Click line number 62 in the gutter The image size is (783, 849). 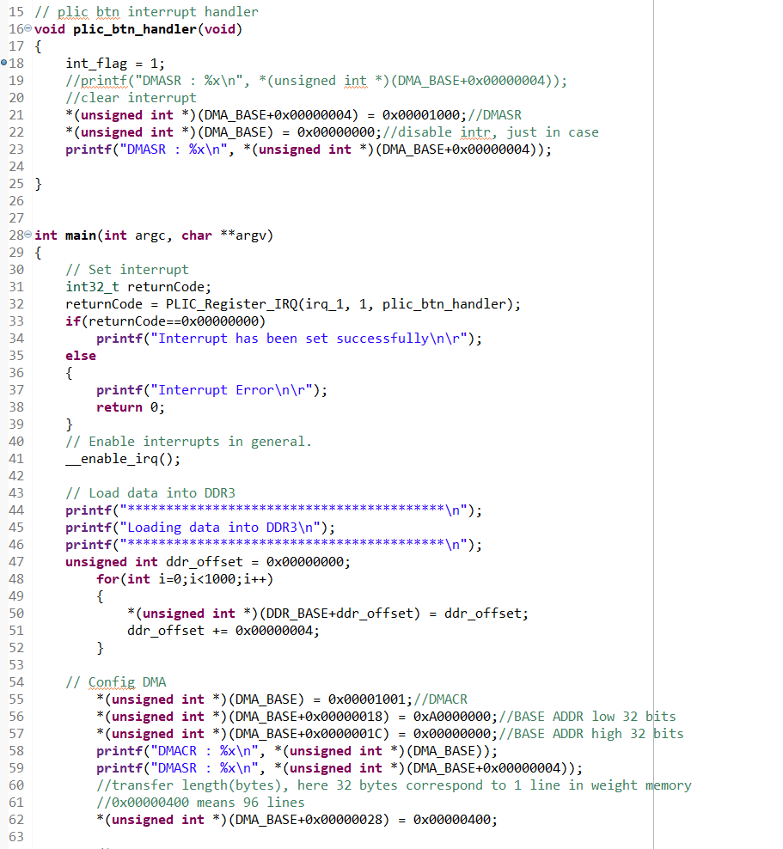click(x=15, y=820)
